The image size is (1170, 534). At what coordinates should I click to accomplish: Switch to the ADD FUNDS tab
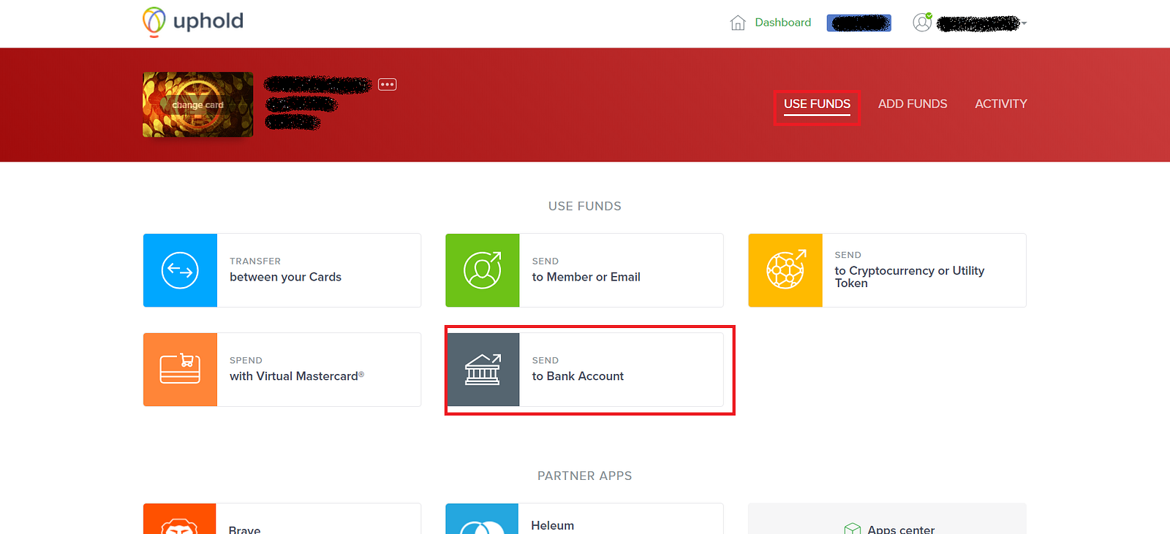(913, 104)
